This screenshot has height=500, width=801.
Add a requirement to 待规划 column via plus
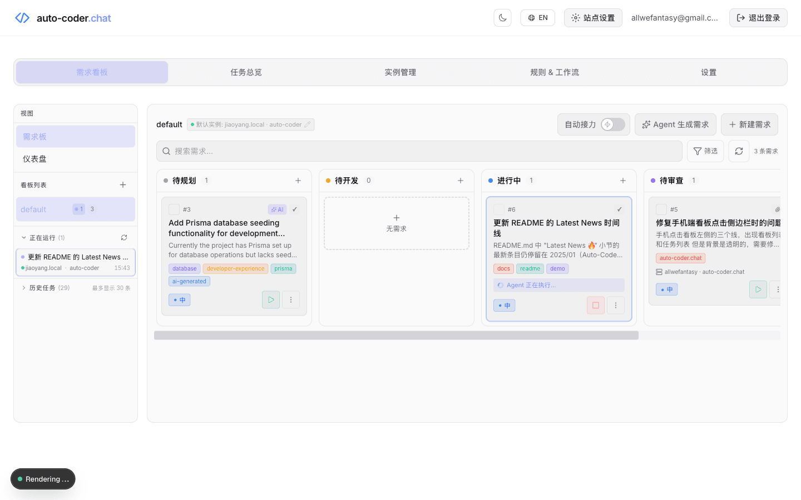[x=298, y=180]
